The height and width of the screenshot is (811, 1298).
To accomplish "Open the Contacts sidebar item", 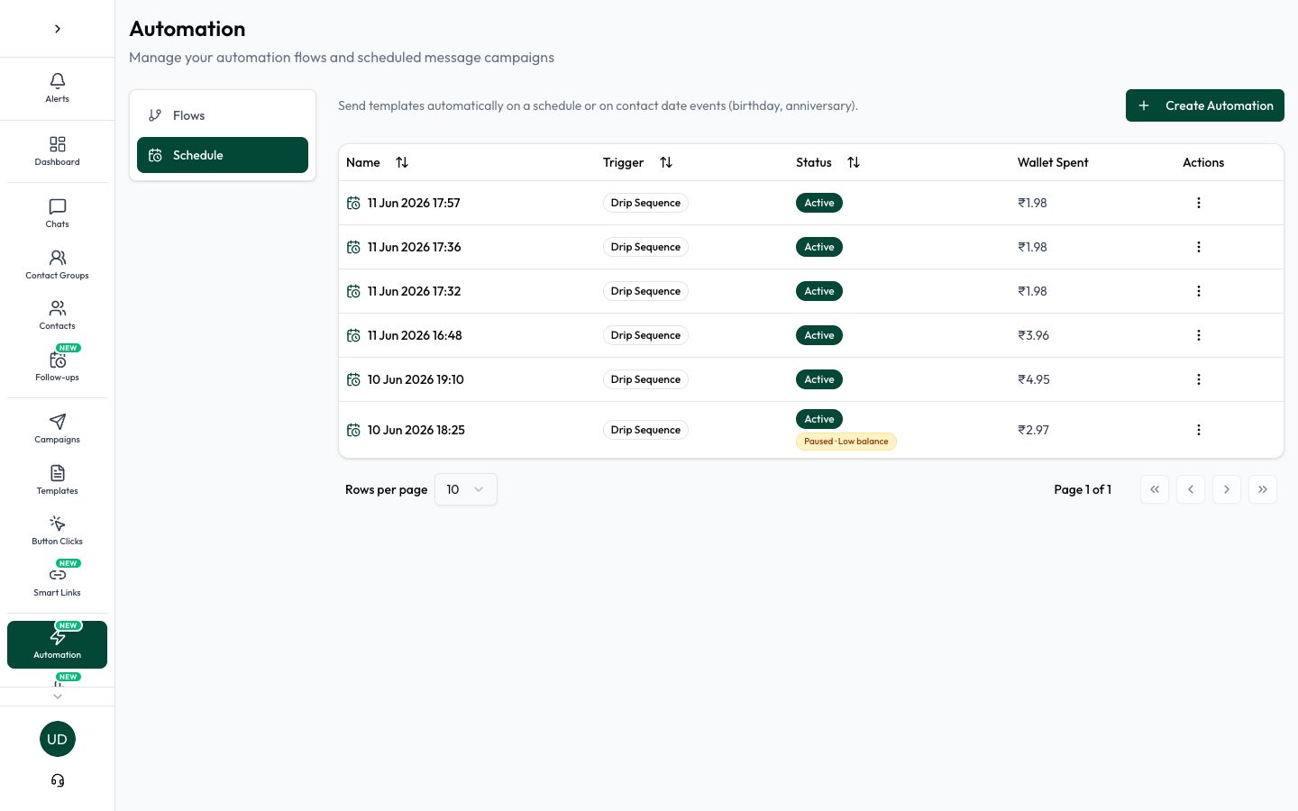I will tap(57, 314).
